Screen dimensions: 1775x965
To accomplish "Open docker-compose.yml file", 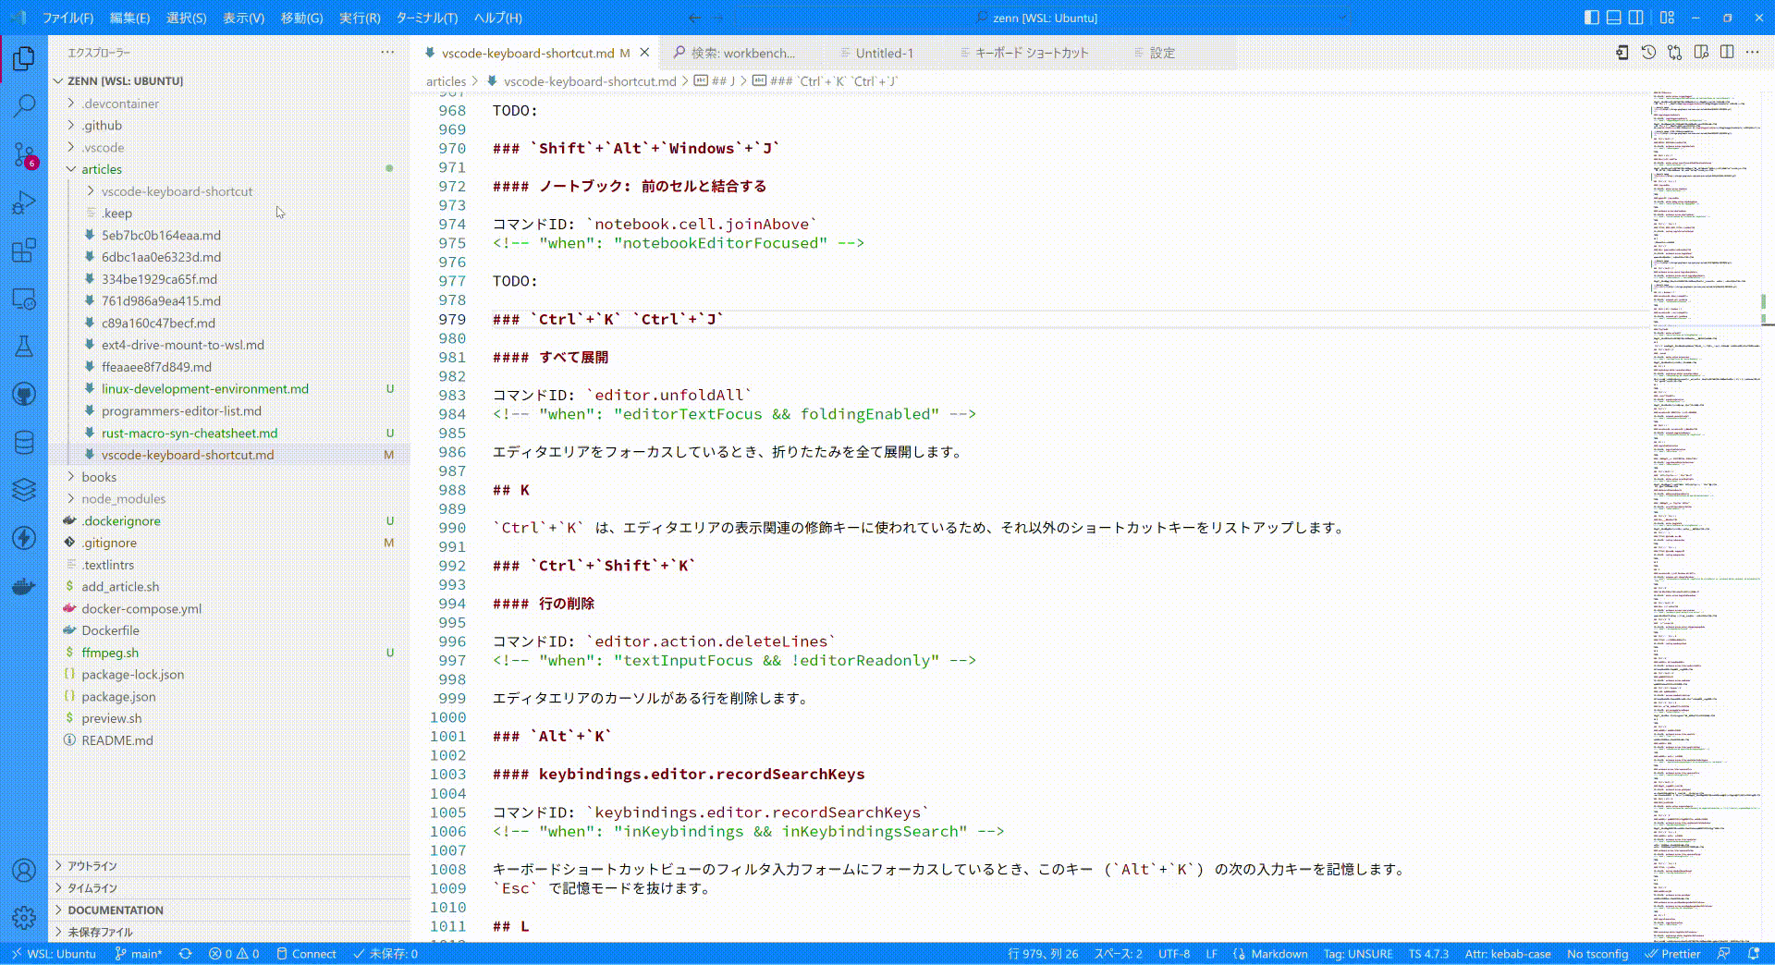I will [x=141, y=608].
